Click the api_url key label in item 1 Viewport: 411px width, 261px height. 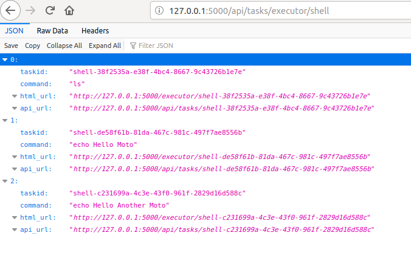point(36,169)
